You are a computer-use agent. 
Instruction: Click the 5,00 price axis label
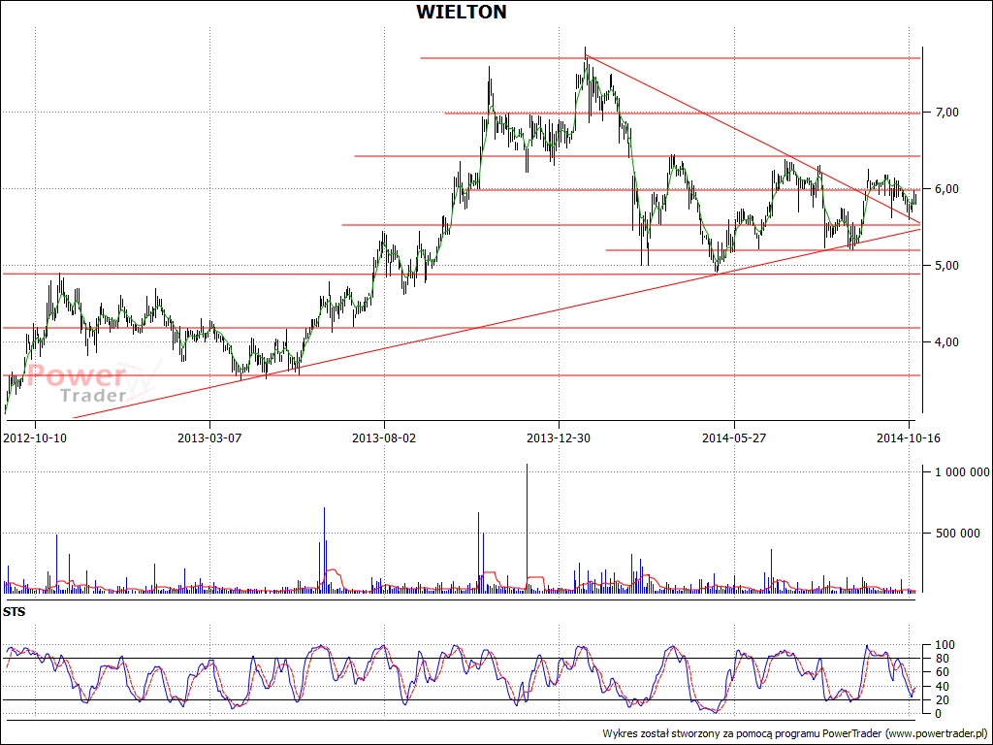pyautogui.click(x=945, y=266)
